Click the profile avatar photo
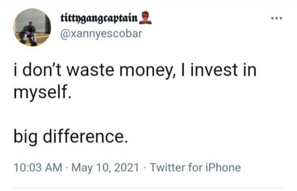This screenshot has height=191, width=297. click(x=31, y=28)
